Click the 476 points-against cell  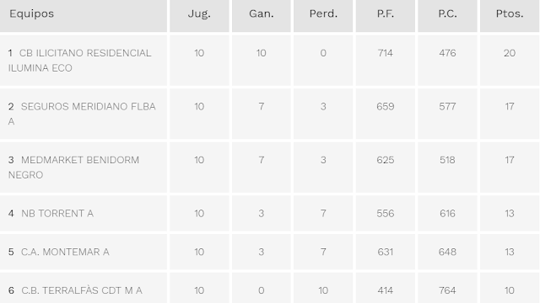pyautogui.click(x=447, y=53)
